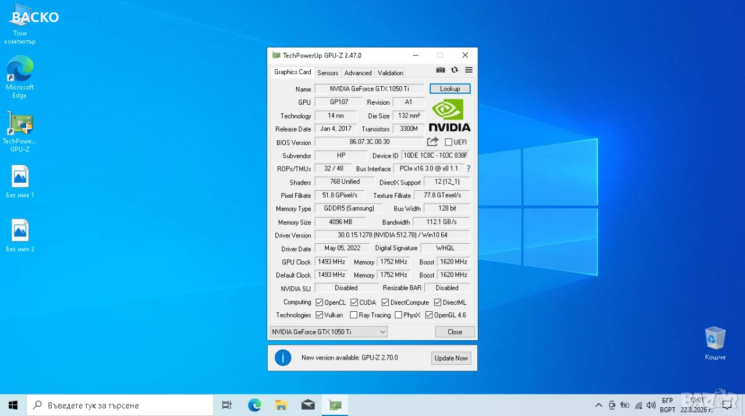
Task: Click the GPU-Z taskbar button
Action: (335, 405)
